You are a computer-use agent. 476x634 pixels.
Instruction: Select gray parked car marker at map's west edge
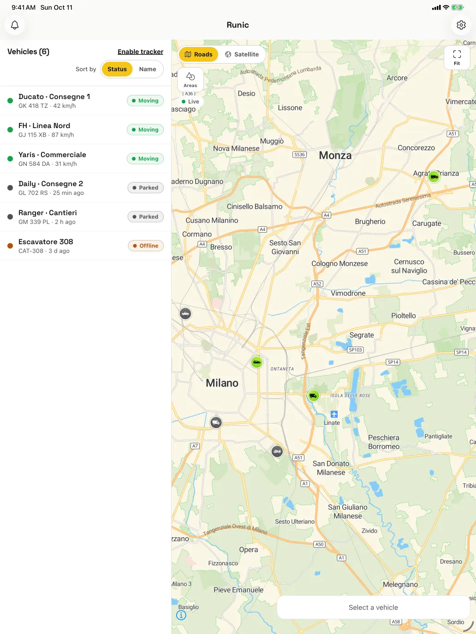click(x=185, y=314)
